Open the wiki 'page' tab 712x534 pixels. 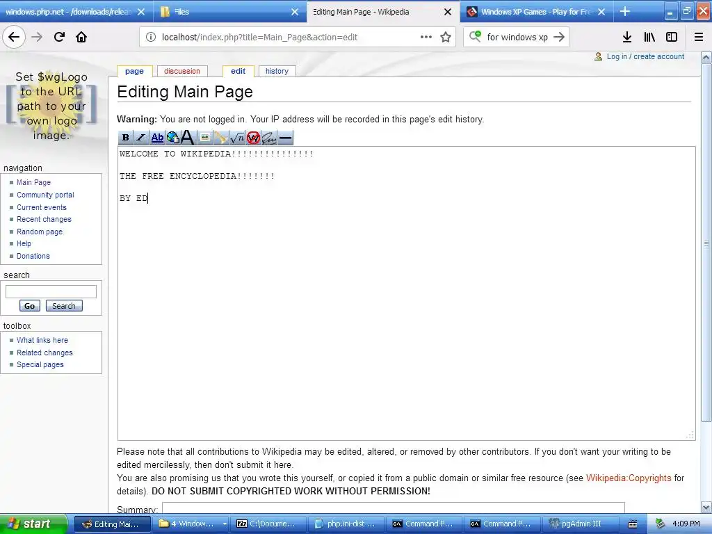[x=134, y=72]
